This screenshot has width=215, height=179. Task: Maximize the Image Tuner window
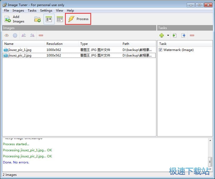199,5
